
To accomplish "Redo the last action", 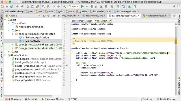I will (22, 6).
